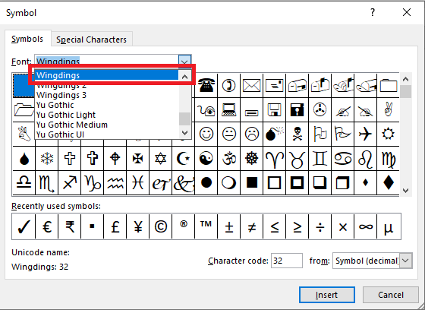Choose the skull and crossbones symbol
This screenshot has height=310, width=425.
pos(297,134)
